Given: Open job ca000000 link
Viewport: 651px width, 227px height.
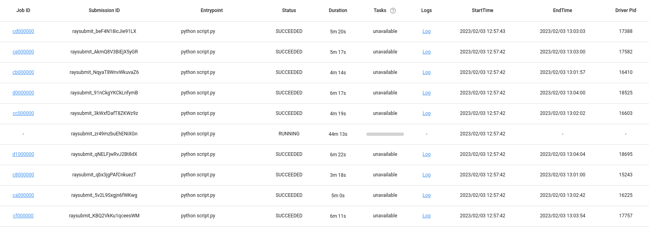Looking at the screenshot, I should pos(23,195).
